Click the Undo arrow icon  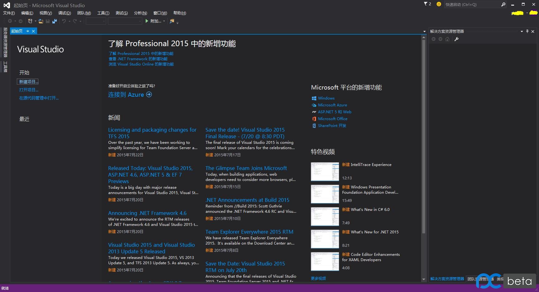64,21
